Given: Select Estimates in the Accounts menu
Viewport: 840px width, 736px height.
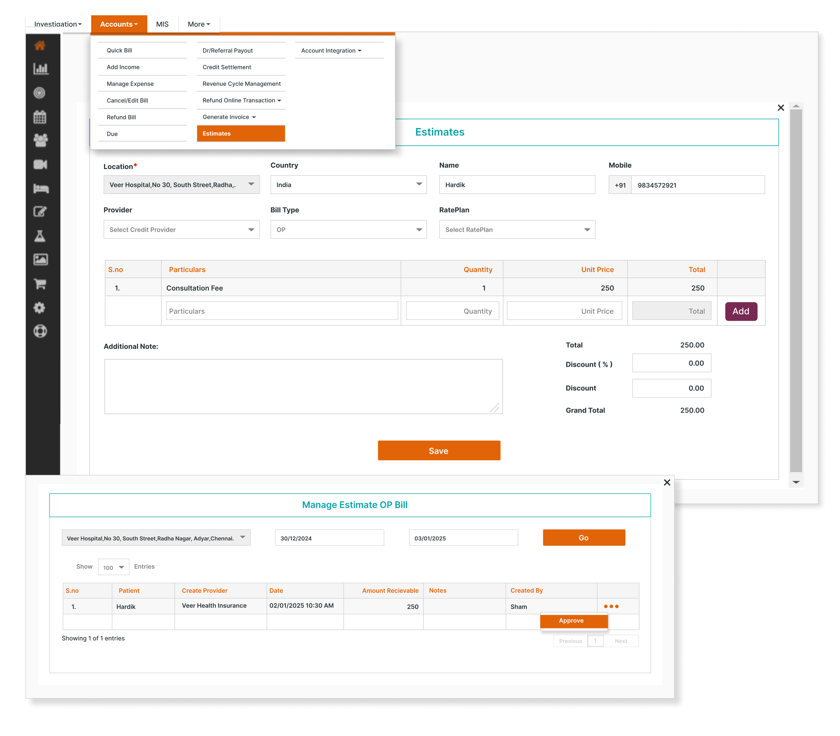Looking at the screenshot, I should (x=241, y=134).
